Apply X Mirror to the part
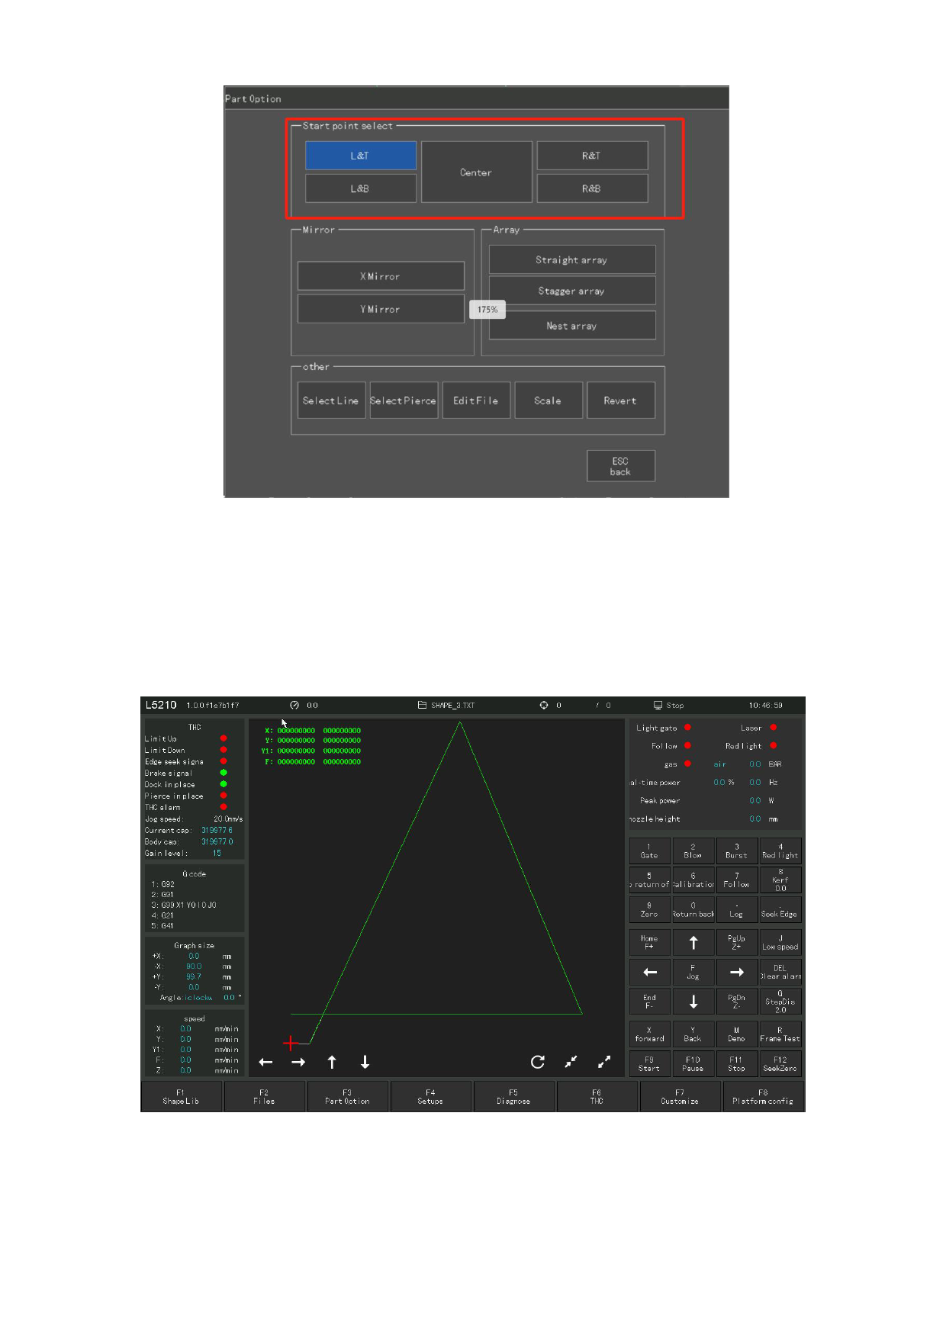The width and height of the screenshot is (946, 1338). click(380, 276)
